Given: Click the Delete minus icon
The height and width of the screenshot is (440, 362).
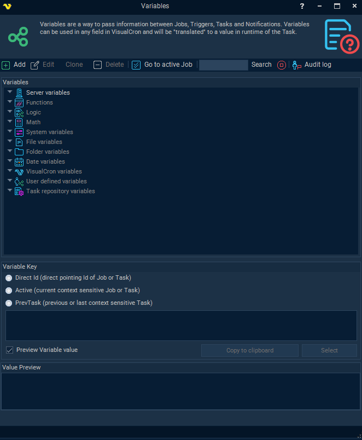Looking at the screenshot, I should (x=97, y=65).
